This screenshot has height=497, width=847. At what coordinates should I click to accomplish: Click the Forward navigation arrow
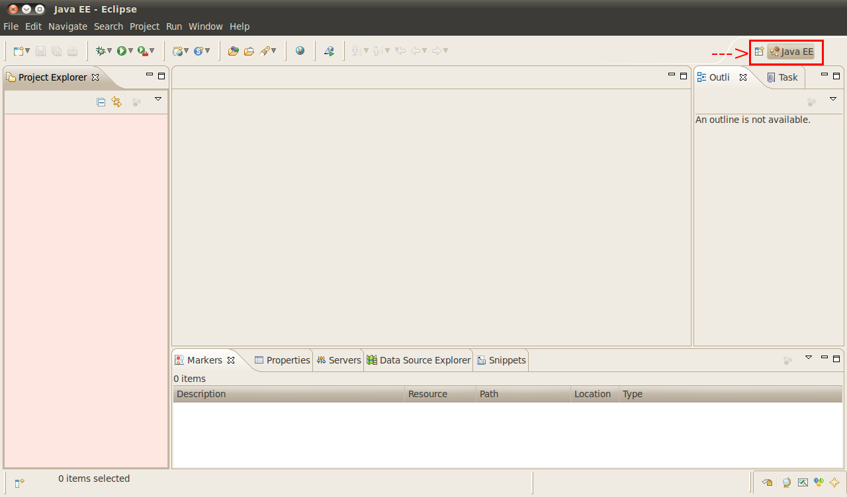tap(437, 51)
